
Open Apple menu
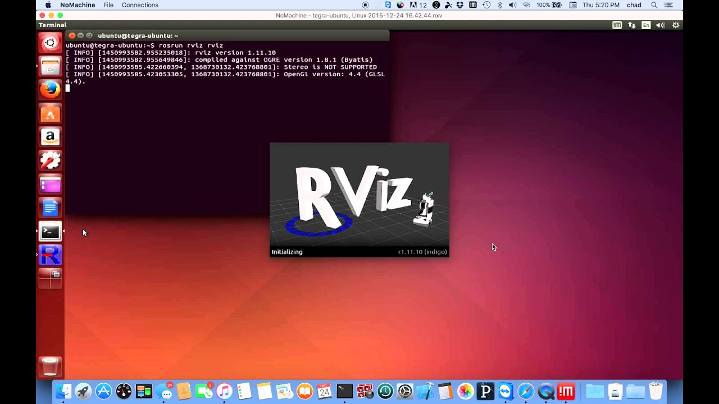point(48,5)
